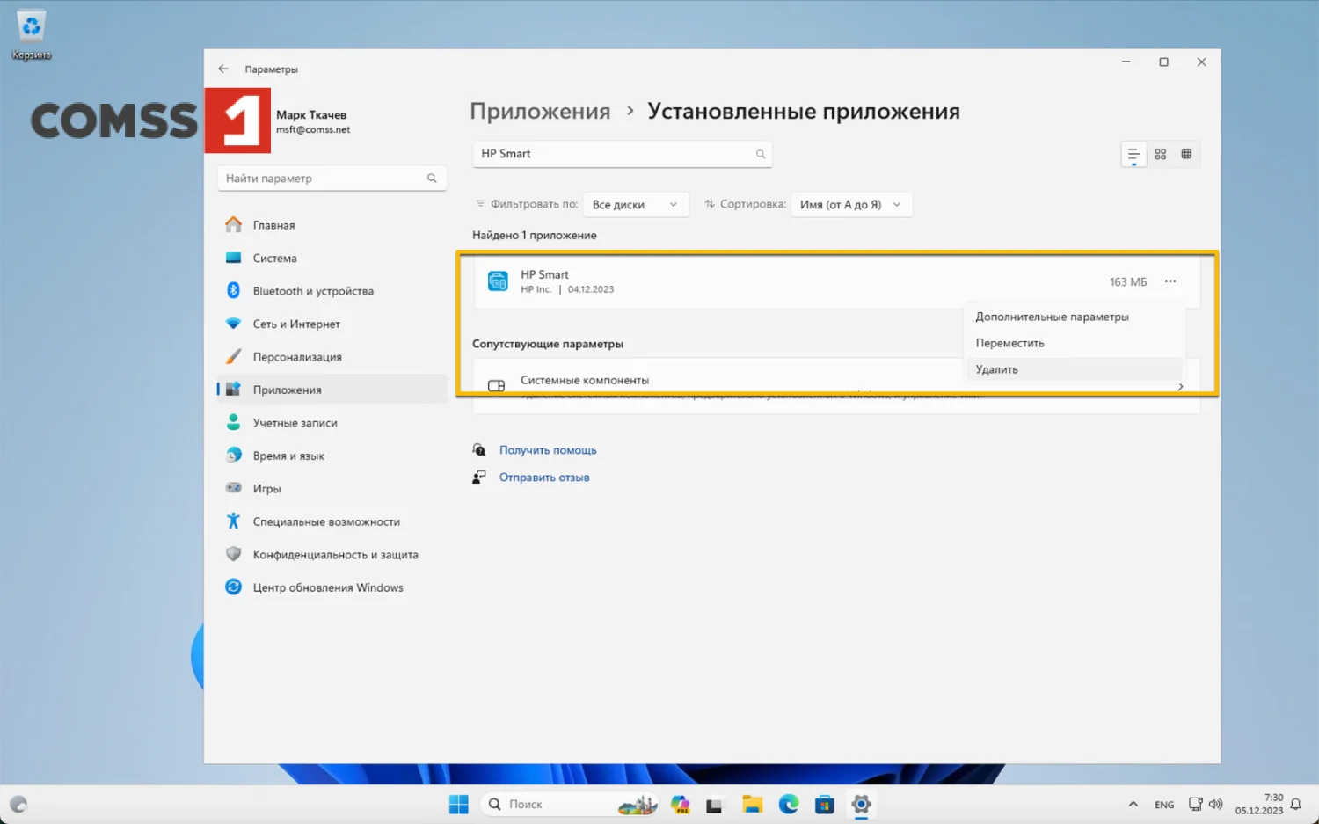
Task: Expand Системные компоненты chevron
Action: coord(1180,387)
